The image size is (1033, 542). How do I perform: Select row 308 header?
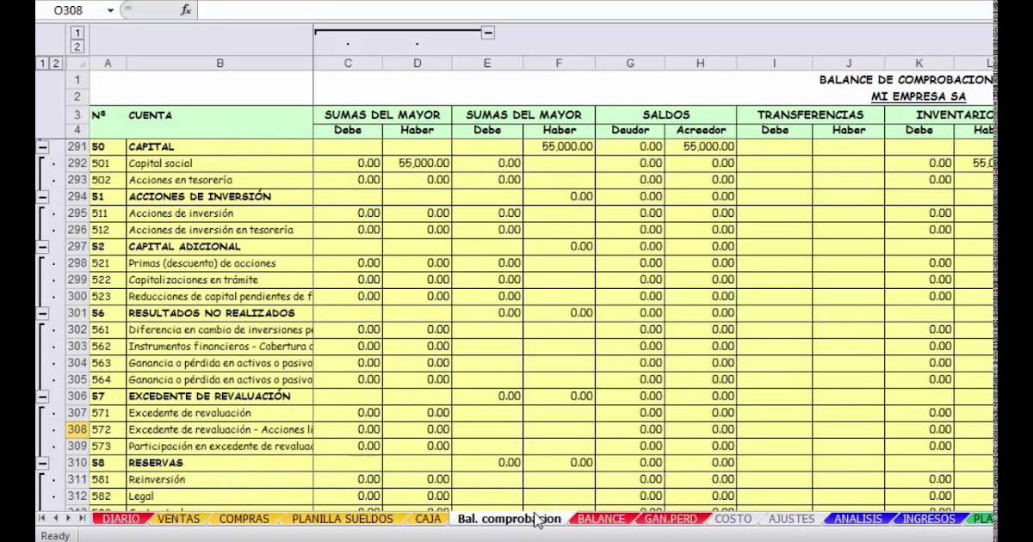77,429
